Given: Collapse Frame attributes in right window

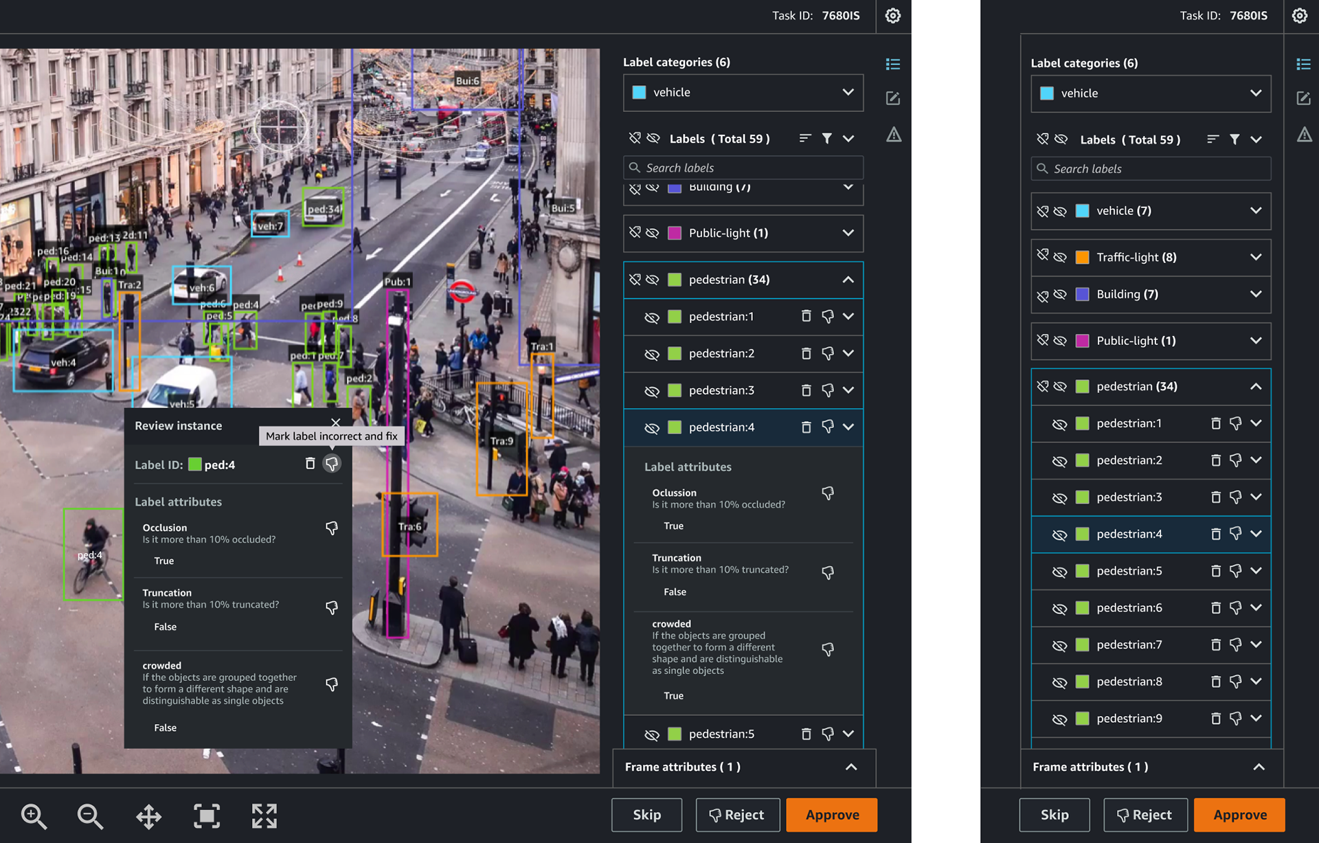Looking at the screenshot, I should coord(1259,767).
